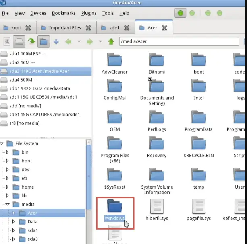Click the green refresh arrow icon
247x244 pixels.
click(x=31, y=41)
